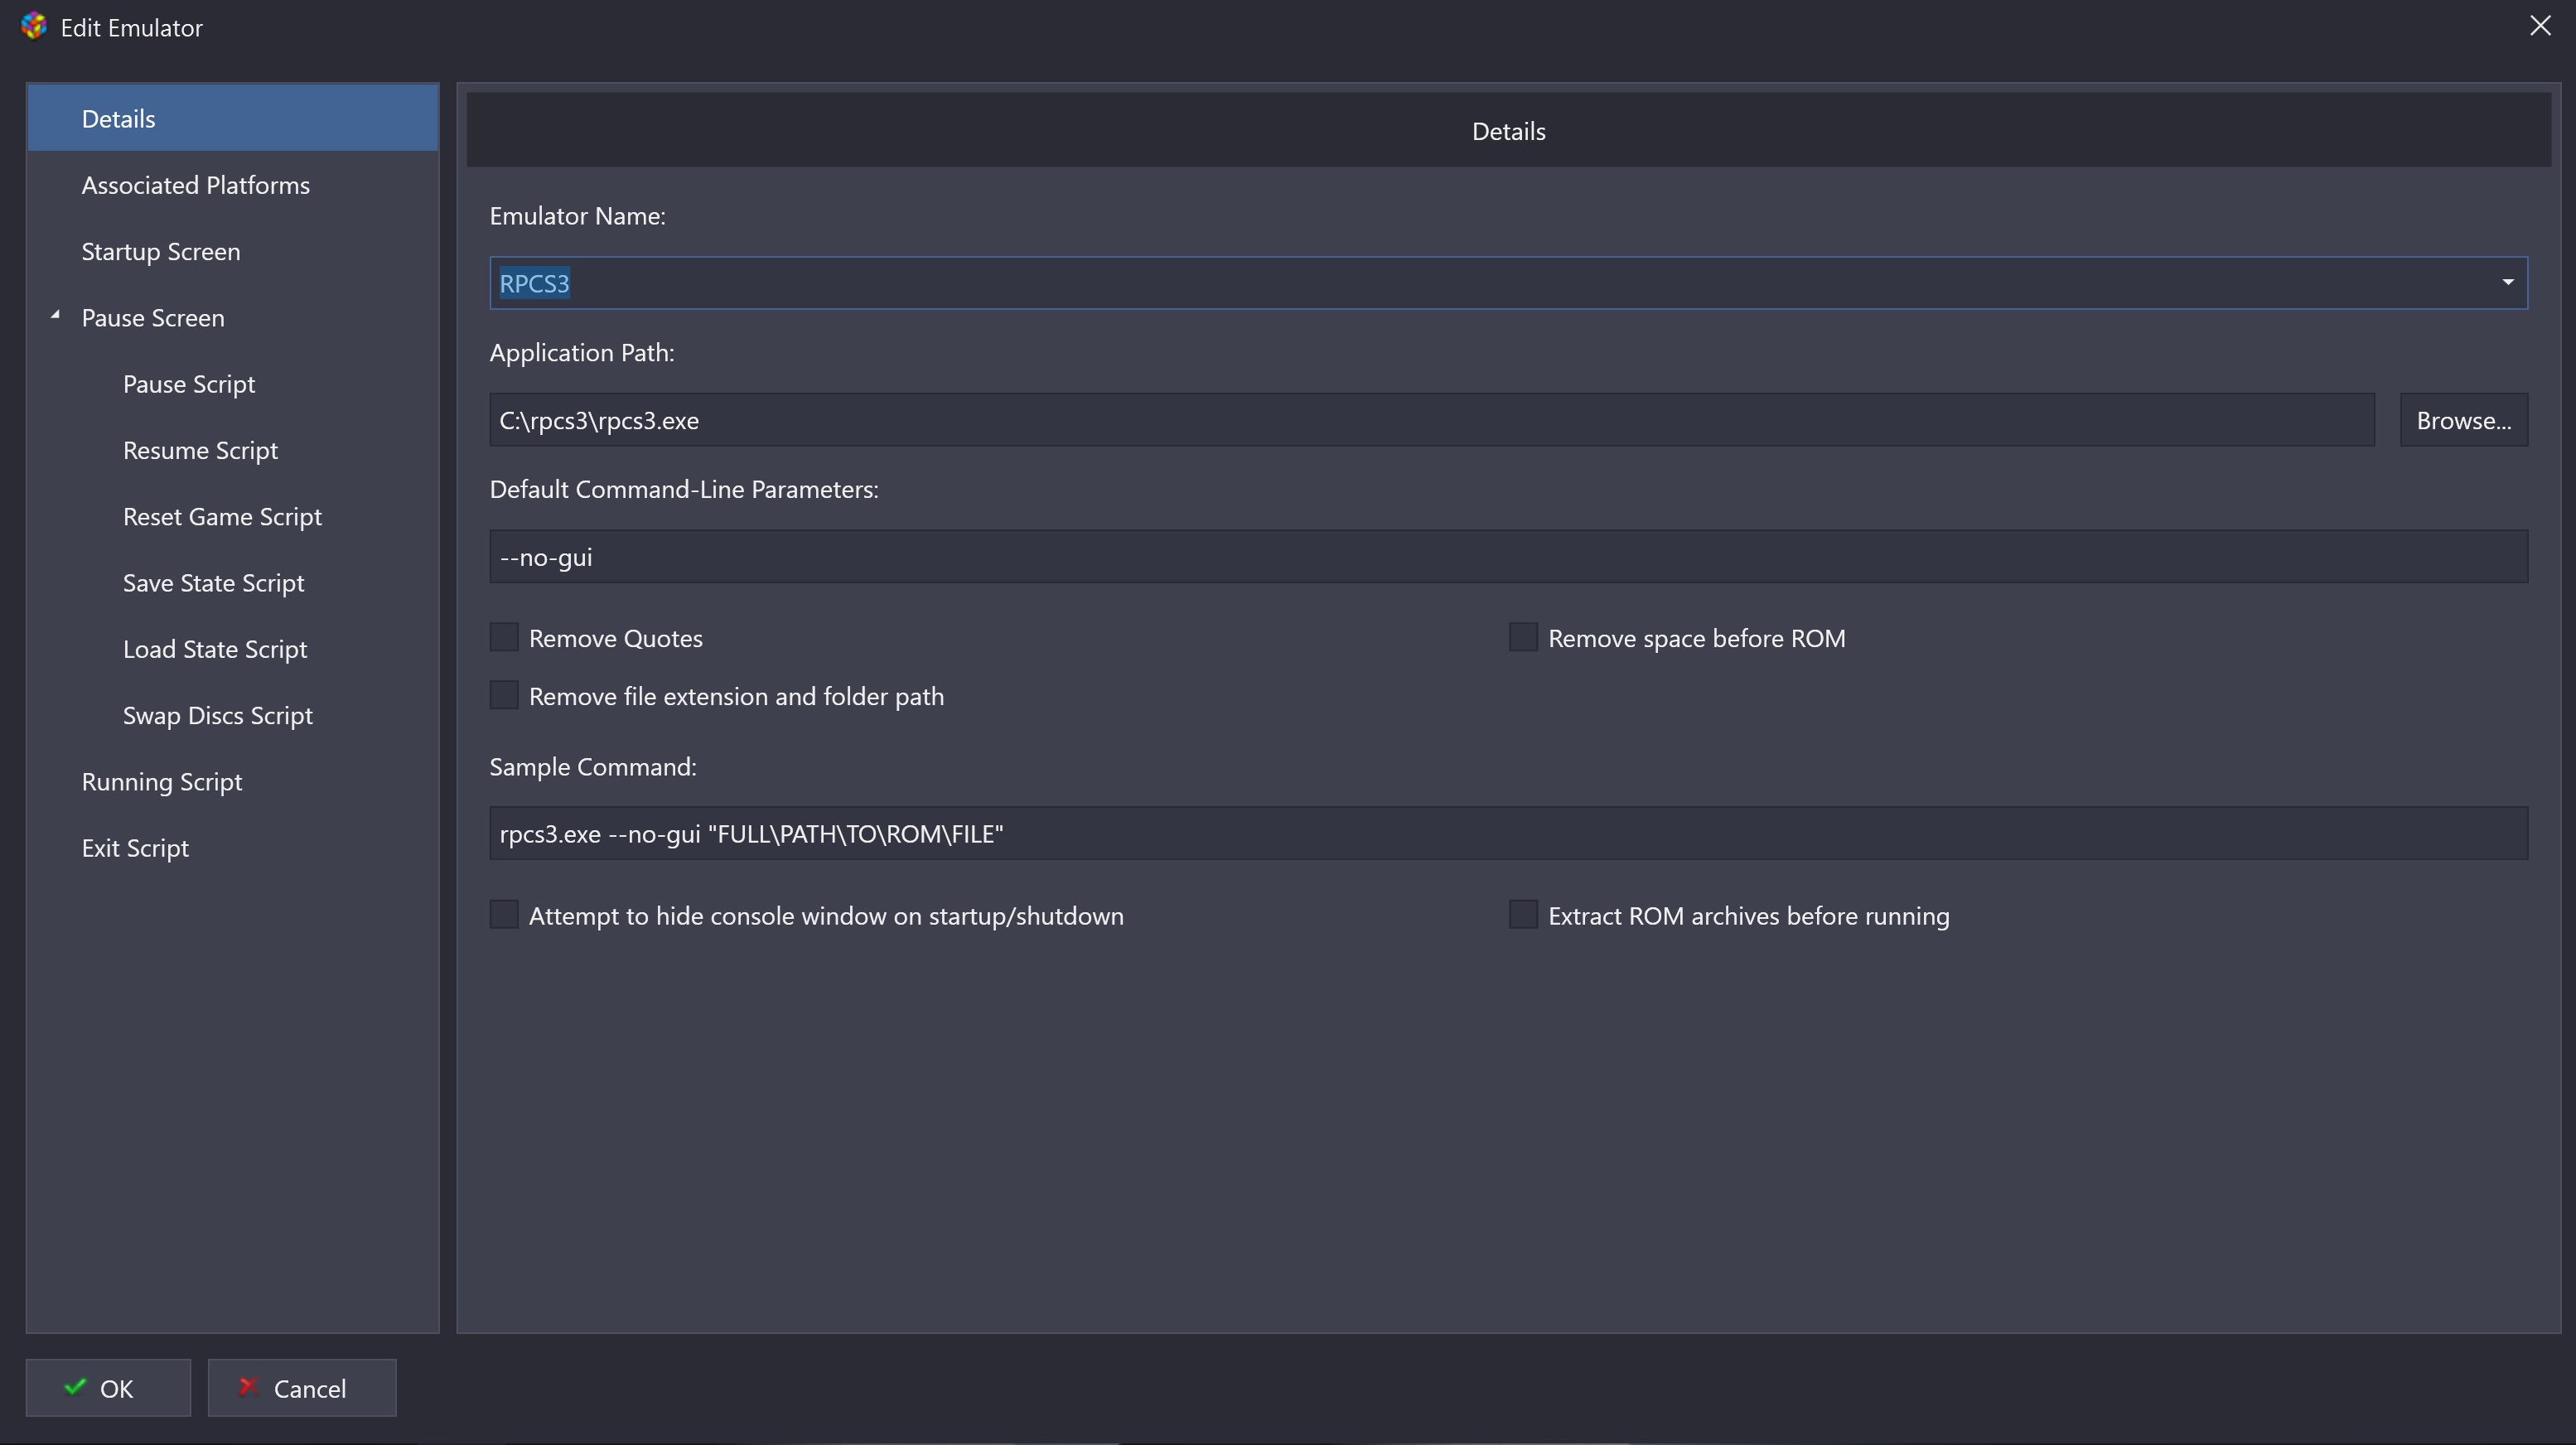Screen dimensions: 2576x1445
Task: Click the Sample Command label
Action: 593,767
